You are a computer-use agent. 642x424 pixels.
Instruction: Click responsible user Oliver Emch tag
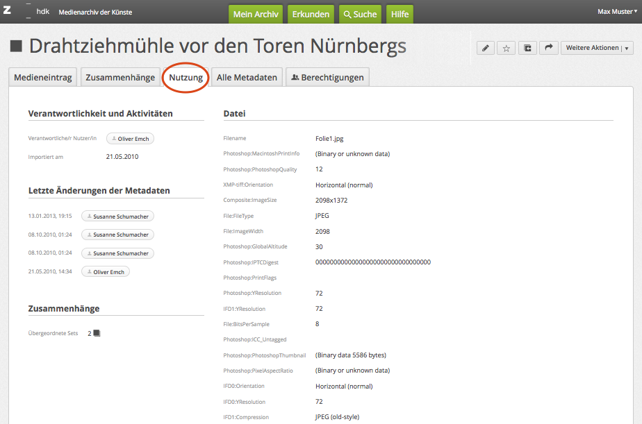[x=130, y=139]
